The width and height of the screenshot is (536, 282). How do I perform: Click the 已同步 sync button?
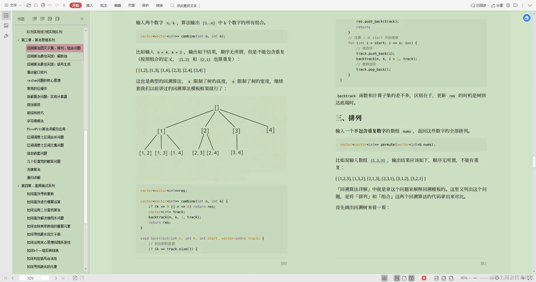[480, 5]
